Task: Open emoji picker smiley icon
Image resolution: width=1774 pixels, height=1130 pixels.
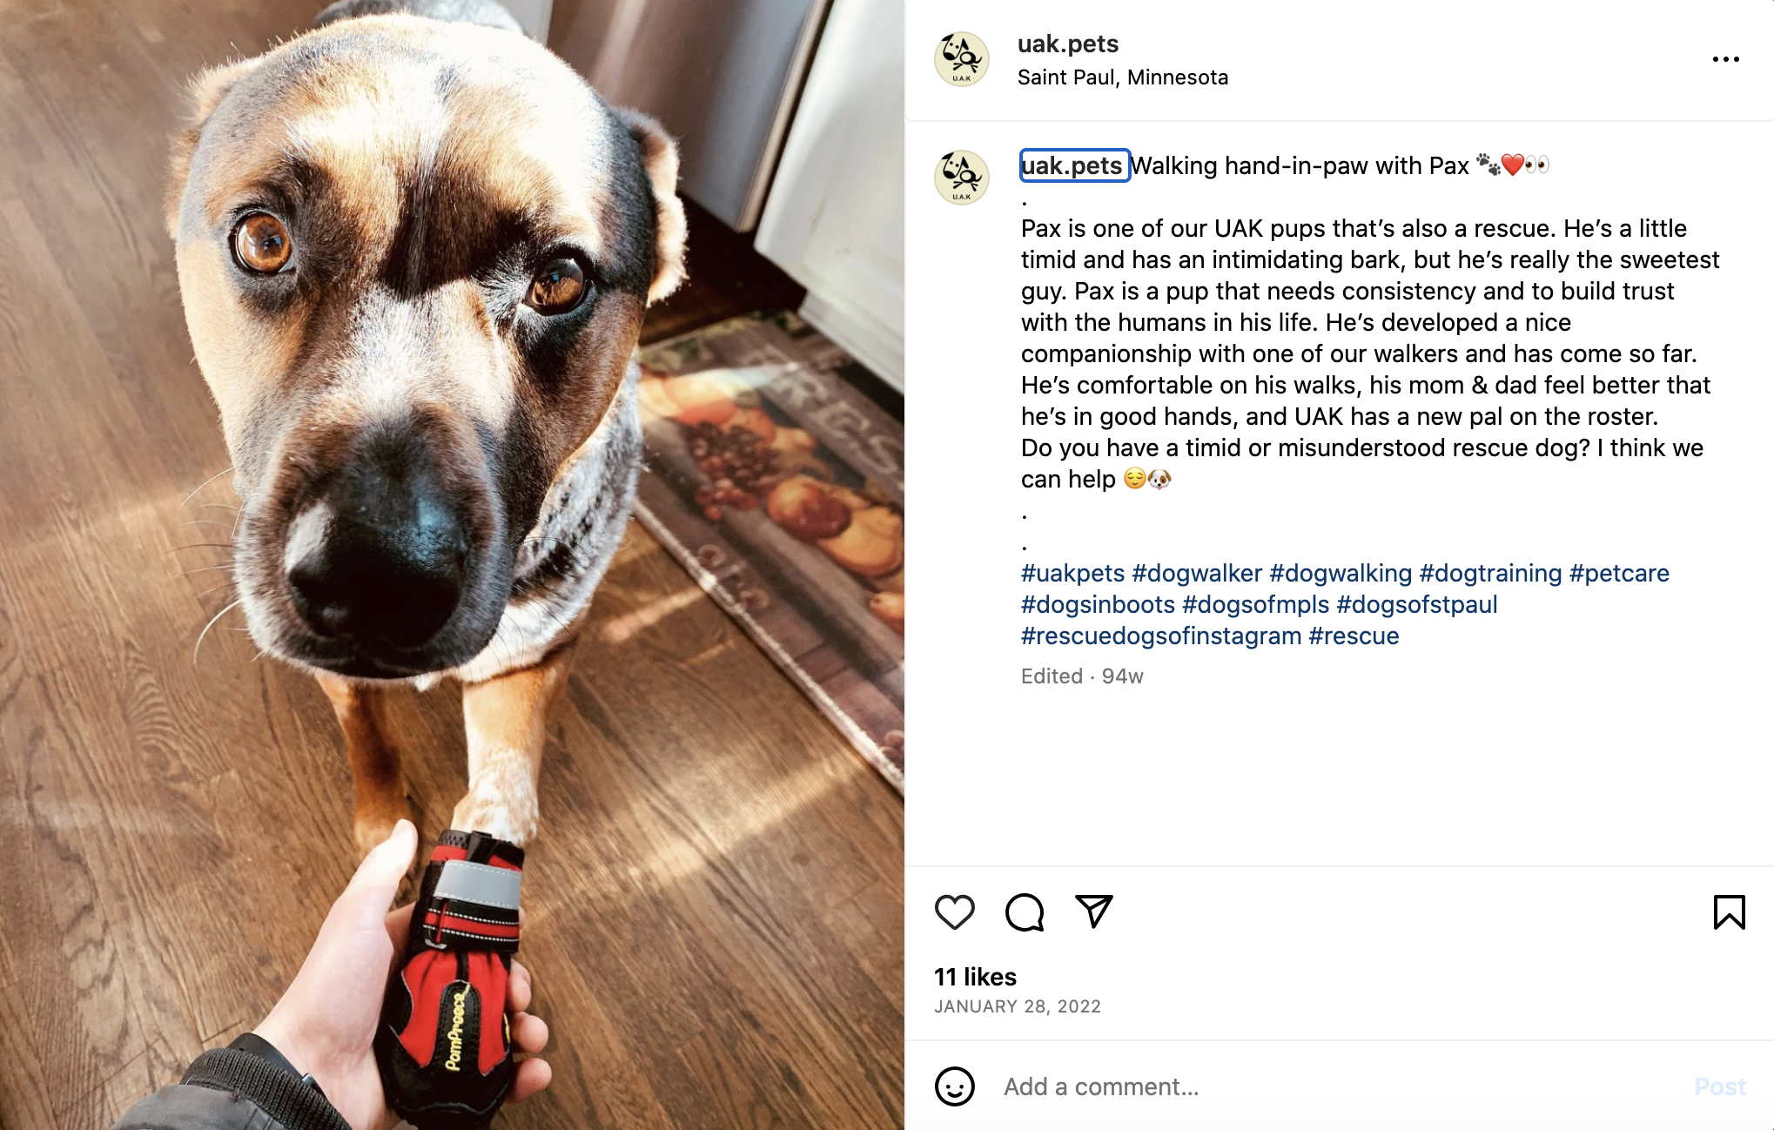Action: 954,1086
